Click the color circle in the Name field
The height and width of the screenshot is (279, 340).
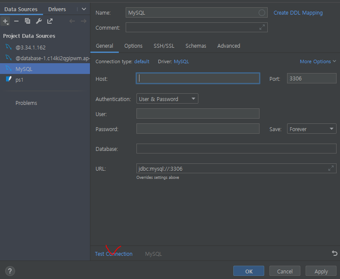262,13
